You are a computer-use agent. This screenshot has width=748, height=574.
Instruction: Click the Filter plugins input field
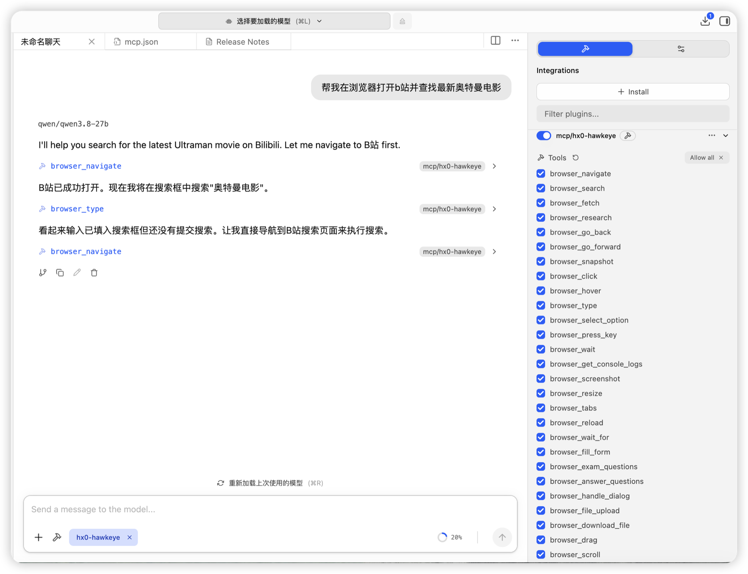(x=633, y=114)
